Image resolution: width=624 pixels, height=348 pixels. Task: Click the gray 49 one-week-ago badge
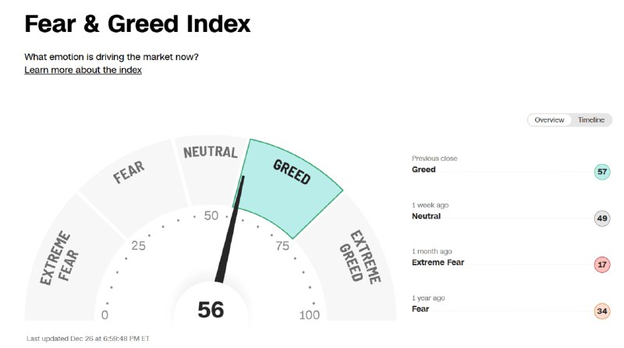[601, 218]
